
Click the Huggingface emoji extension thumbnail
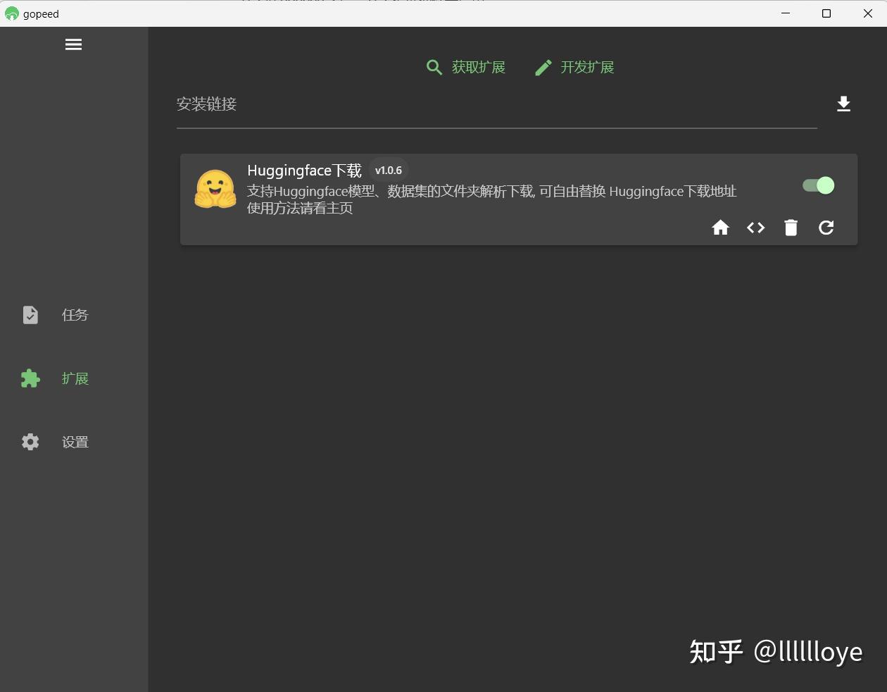pyautogui.click(x=215, y=189)
